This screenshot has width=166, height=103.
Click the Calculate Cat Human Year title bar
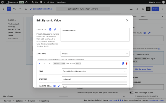point(83,9)
